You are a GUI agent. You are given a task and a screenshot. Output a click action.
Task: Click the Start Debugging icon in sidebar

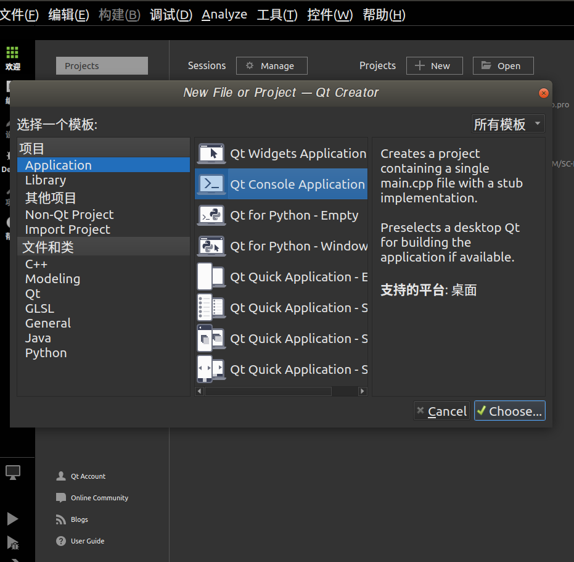coord(12,543)
